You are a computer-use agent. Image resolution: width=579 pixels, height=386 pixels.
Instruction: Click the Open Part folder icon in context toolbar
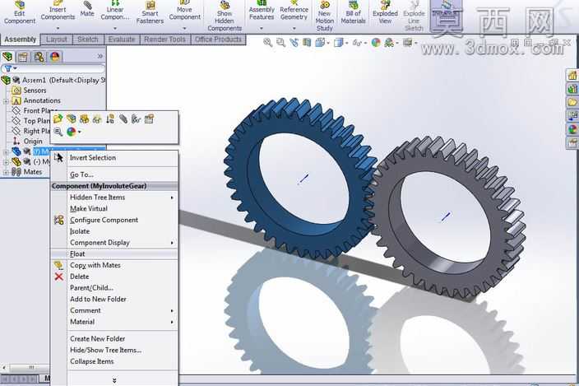click(58, 119)
